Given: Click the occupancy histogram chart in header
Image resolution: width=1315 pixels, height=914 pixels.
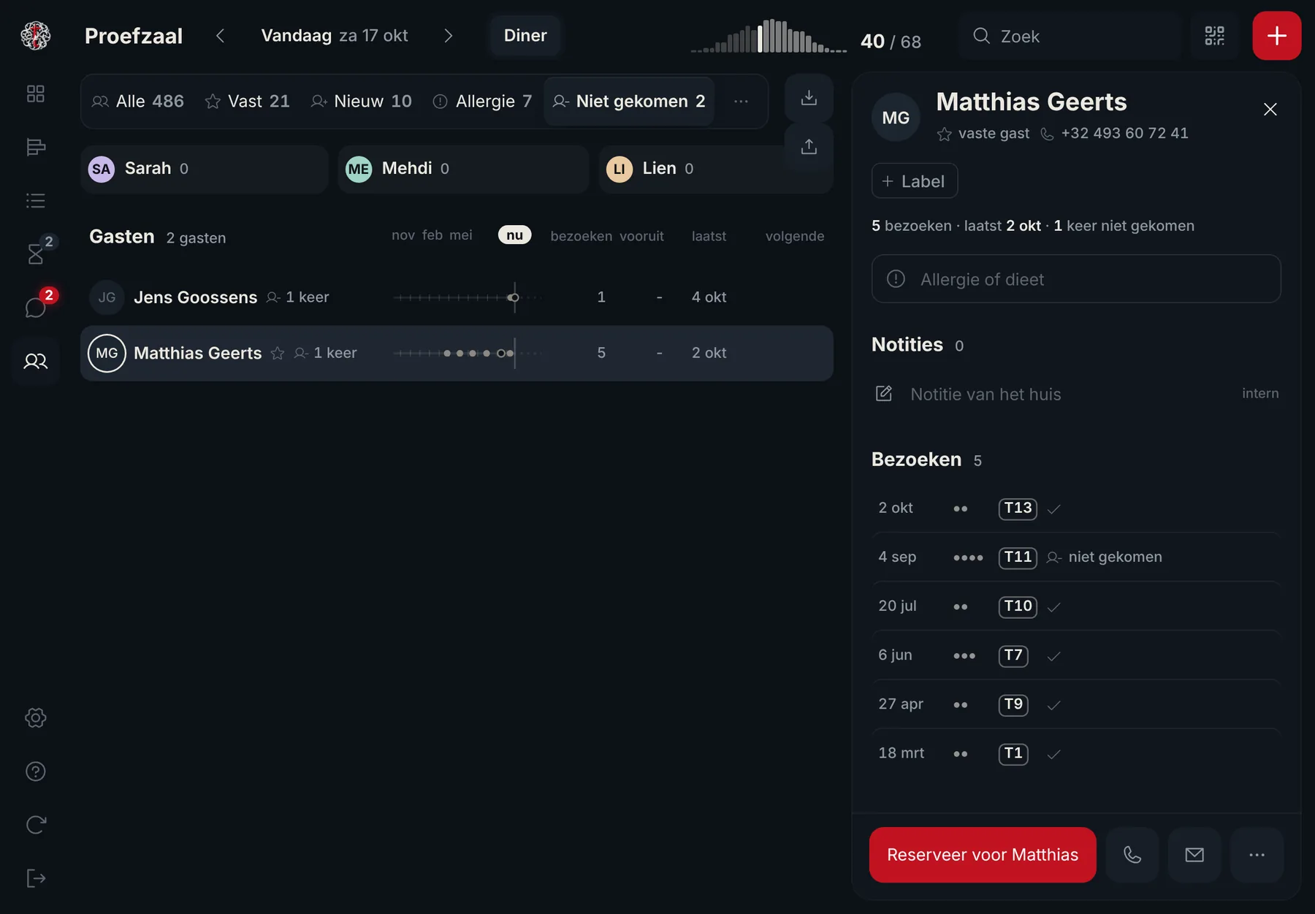Looking at the screenshot, I should pyautogui.click(x=769, y=36).
